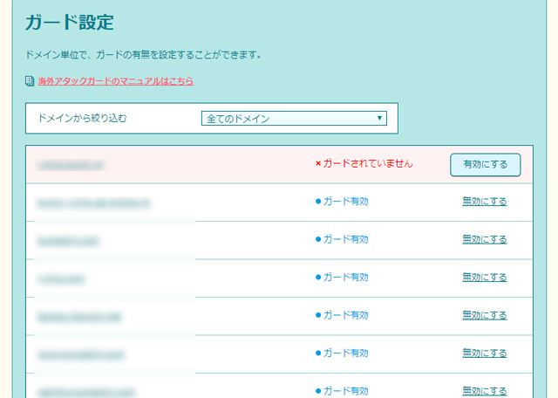Click the blue status dot in the fifth domain row
The height and width of the screenshot is (398, 558).
(x=318, y=315)
